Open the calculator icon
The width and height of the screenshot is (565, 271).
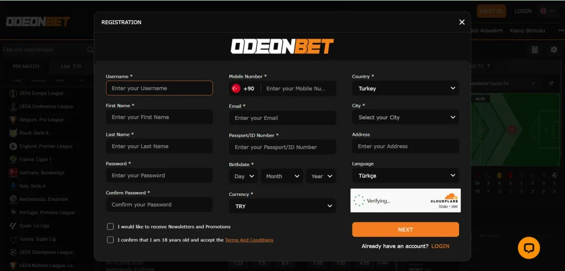click(535, 50)
